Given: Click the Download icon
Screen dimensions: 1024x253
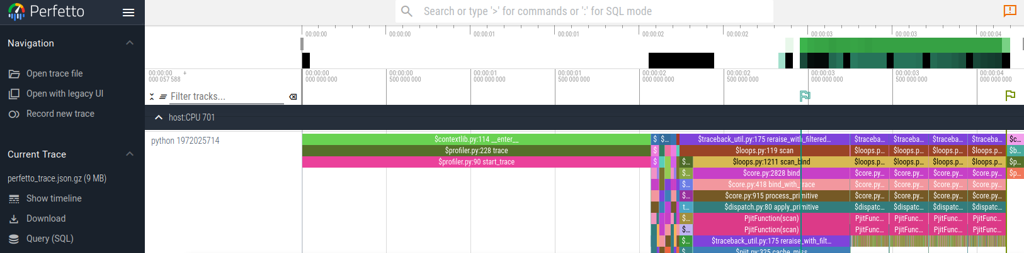Looking at the screenshot, I should pyautogui.click(x=14, y=219).
